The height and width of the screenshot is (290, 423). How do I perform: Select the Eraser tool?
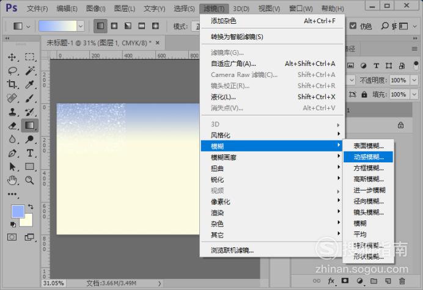(x=12, y=126)
